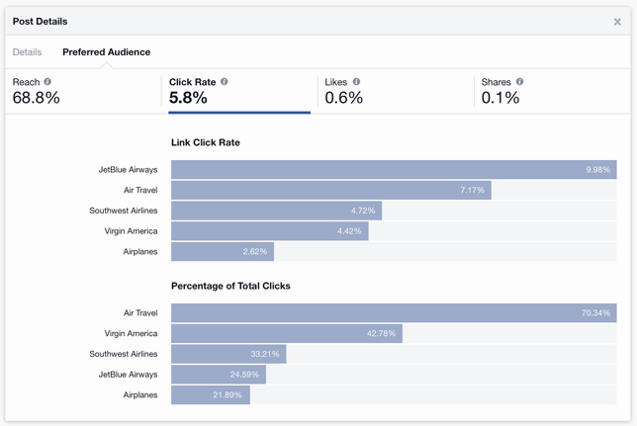Click the Virgin America label under Link Click Rate
Viewport: 637px width, 426px height.
pos(131,231)
